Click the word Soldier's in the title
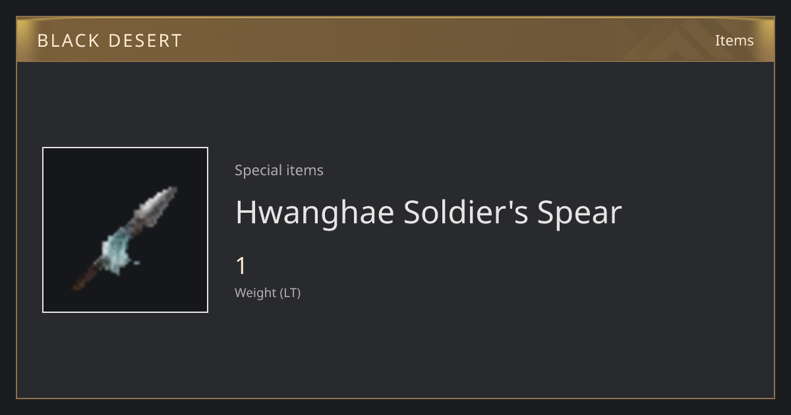 point(466,212)
